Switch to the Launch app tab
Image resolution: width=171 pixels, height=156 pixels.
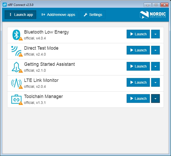20,15
